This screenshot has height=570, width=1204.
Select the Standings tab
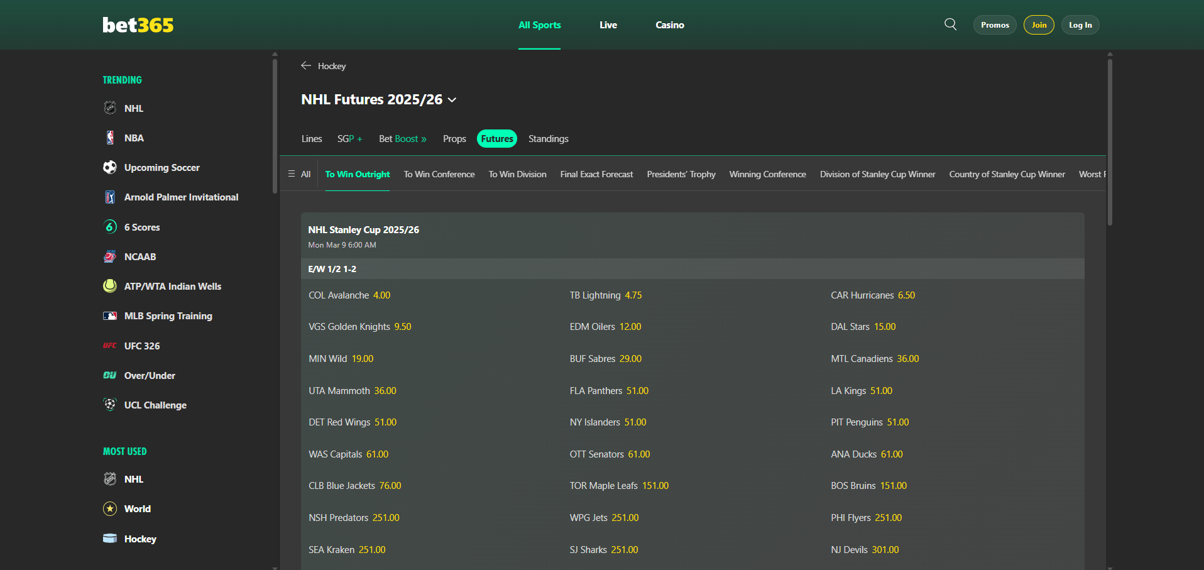pyautogui.click(x=547, y=138)
